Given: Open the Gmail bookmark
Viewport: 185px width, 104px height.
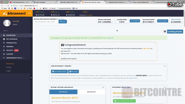Looking at the screenshot, I should pyautogui.click(x=53, y=8).
